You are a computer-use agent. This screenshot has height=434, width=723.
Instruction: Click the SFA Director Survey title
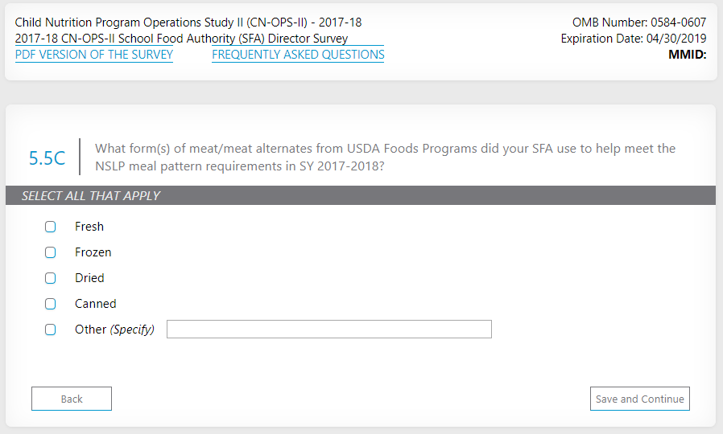[x=181, y=39]
